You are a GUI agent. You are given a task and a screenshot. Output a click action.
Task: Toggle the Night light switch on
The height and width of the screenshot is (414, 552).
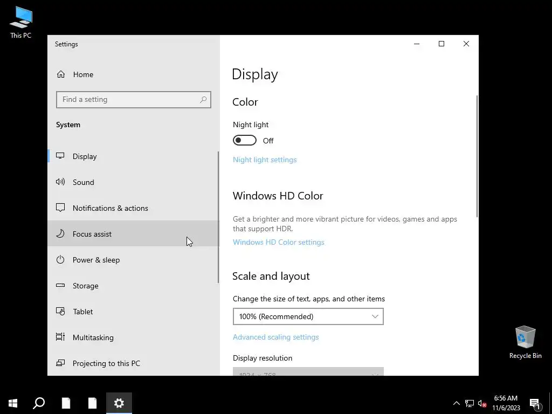click(244, 140)
